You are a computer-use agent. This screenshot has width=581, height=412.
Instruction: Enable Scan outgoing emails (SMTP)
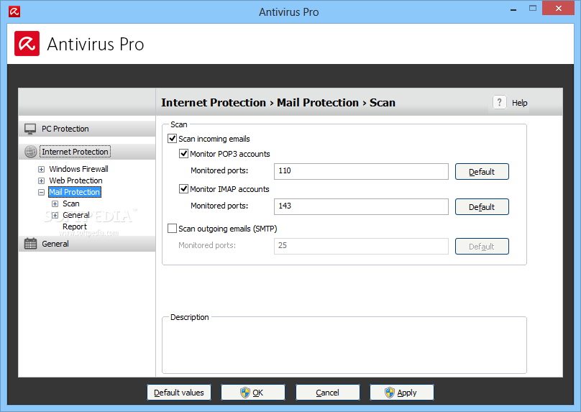[173, 228]
